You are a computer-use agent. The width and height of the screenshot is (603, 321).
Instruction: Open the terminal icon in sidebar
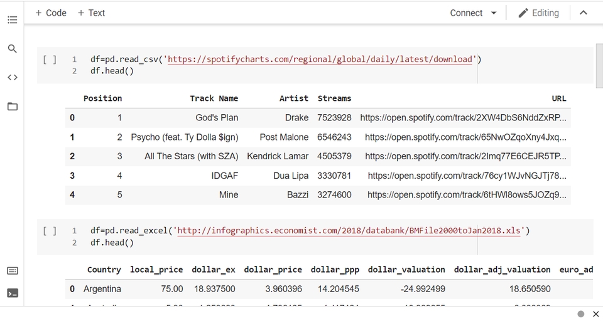tap(13, 293)
